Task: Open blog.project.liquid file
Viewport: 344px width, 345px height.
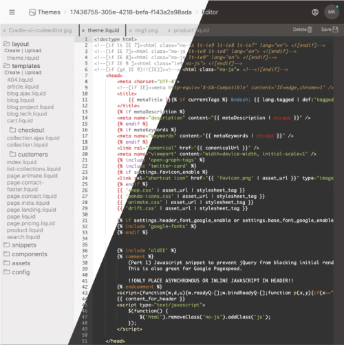Action: (30, 107)
